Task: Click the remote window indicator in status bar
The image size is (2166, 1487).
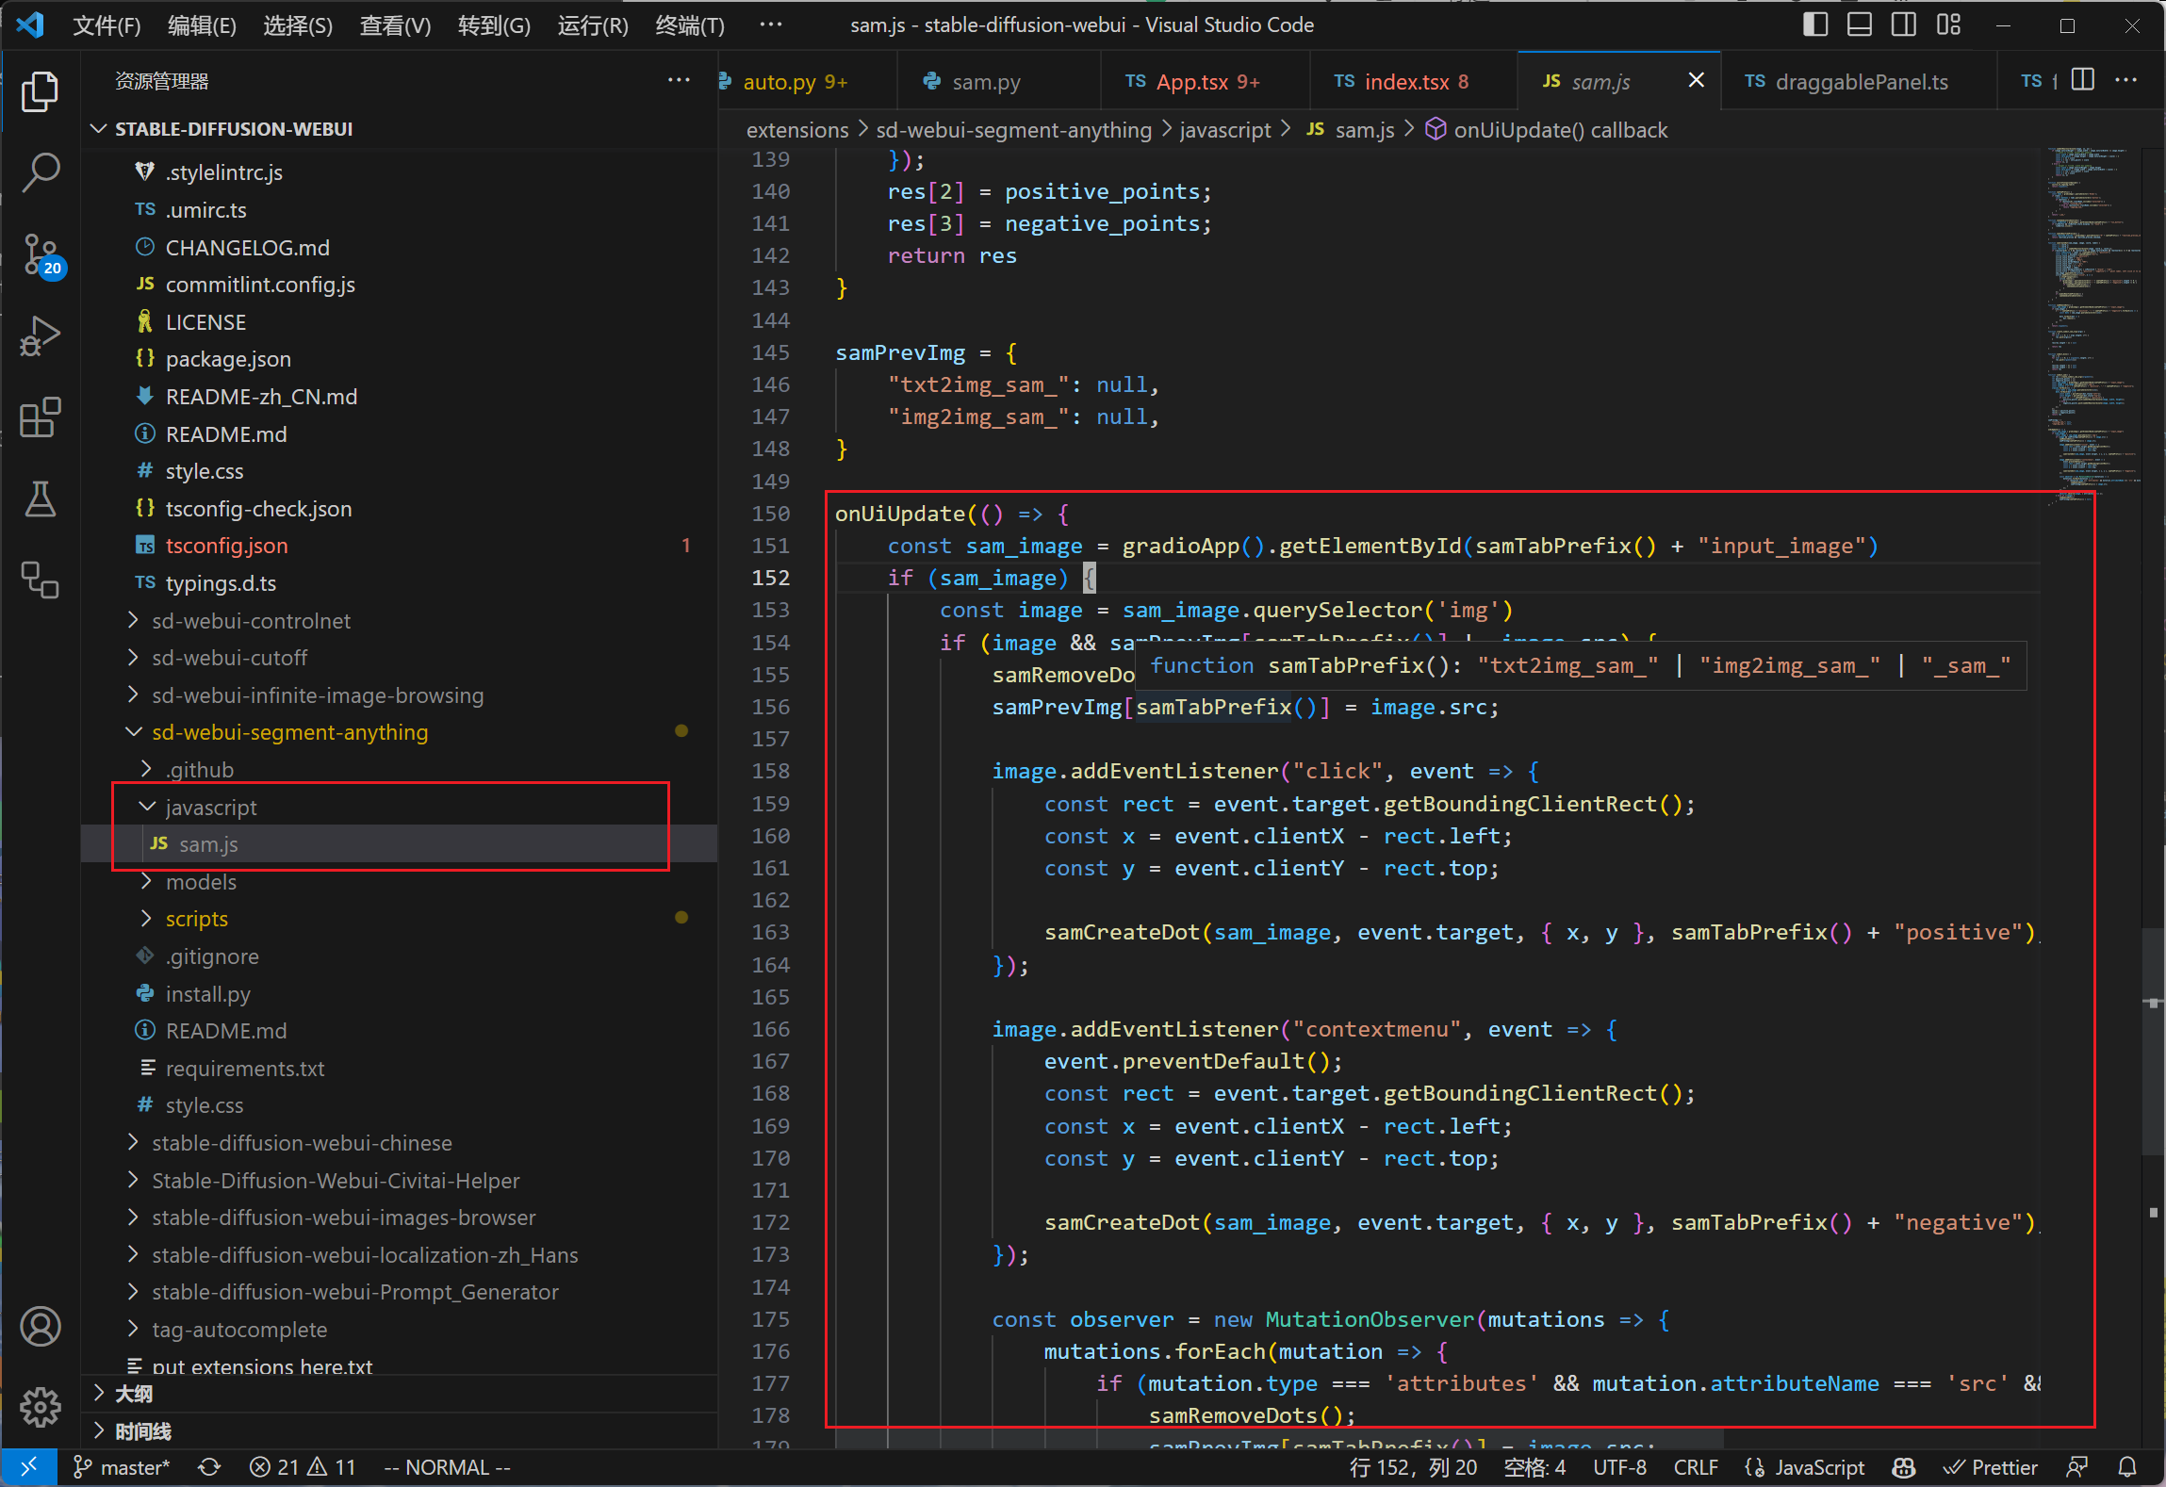Action: (29, 1467)
